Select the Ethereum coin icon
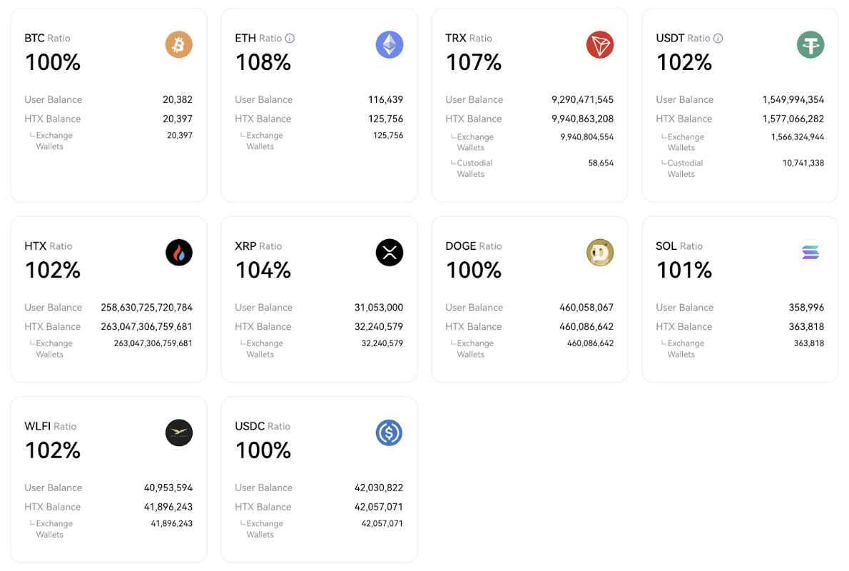 coord(389,44)
